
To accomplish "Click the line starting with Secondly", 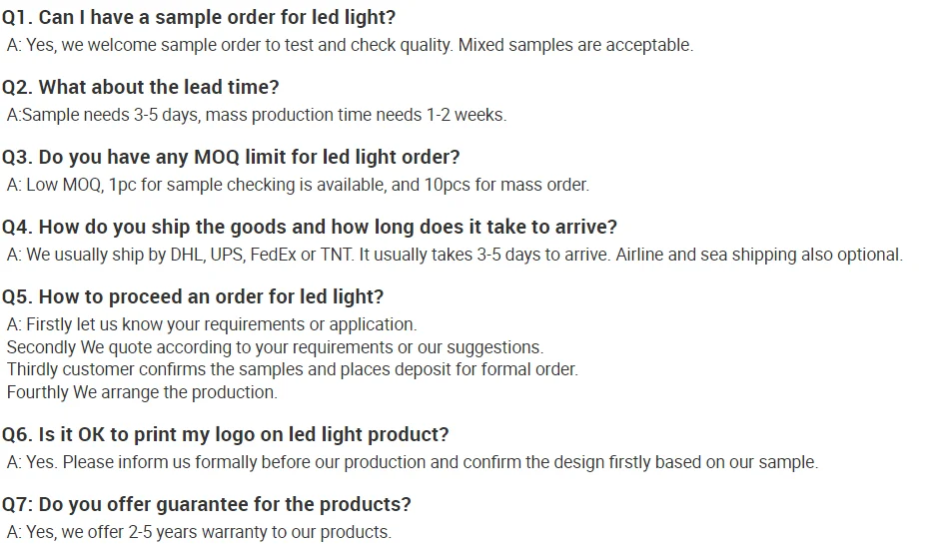I will 275,347.
